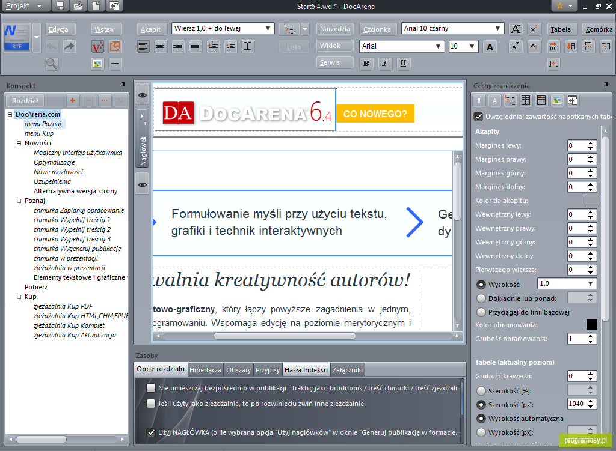Check 'Nie umieszczaj bezpośrednio w publikacji'
The image size is (616, 451).
click(151, 388)
